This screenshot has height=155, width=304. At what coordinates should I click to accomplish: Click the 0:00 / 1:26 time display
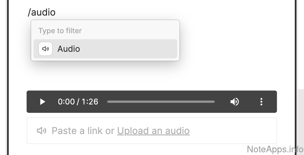coord(78,102)
